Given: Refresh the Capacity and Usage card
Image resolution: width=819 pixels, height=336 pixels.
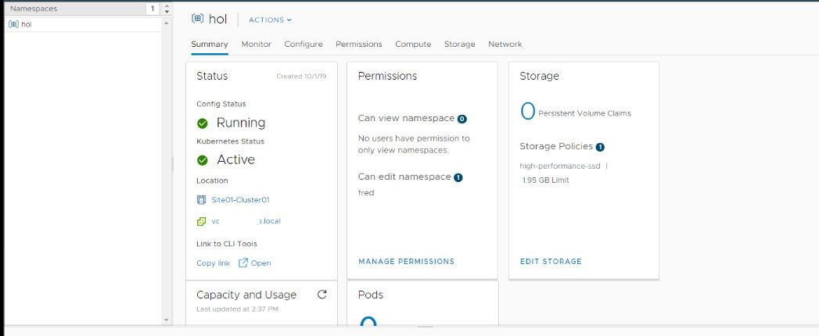Looking at the screenshot, I should pos(321,295).
